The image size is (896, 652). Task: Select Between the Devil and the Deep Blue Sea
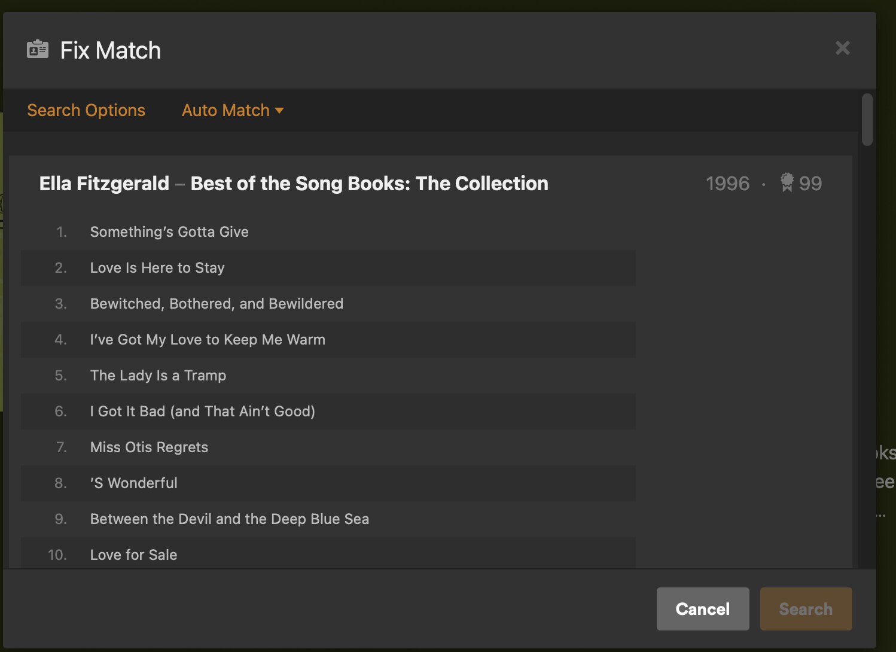(x=328, y=519)
